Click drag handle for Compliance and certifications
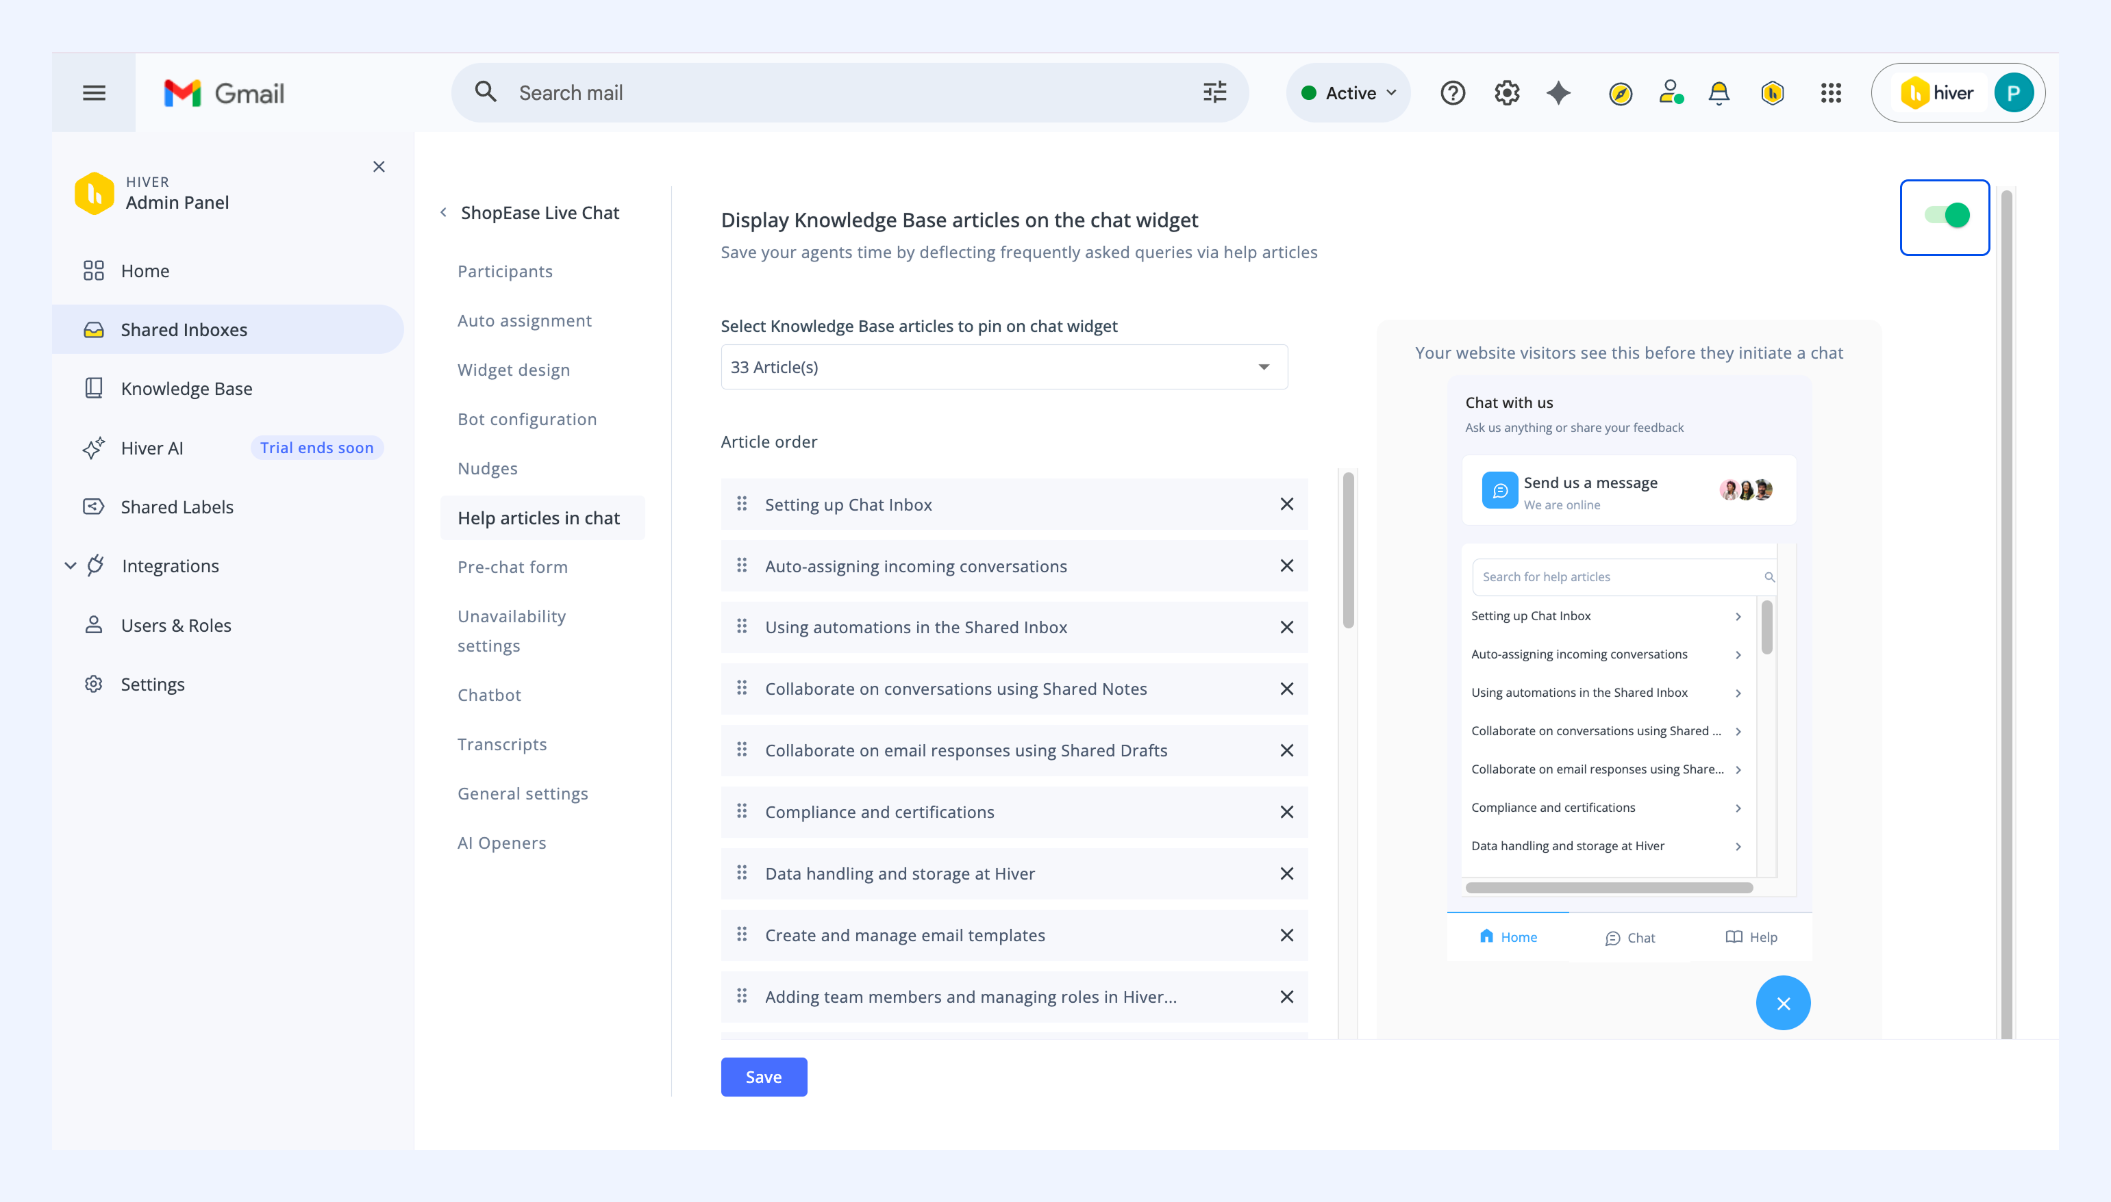2111x1202 pixels. point(742,812)
